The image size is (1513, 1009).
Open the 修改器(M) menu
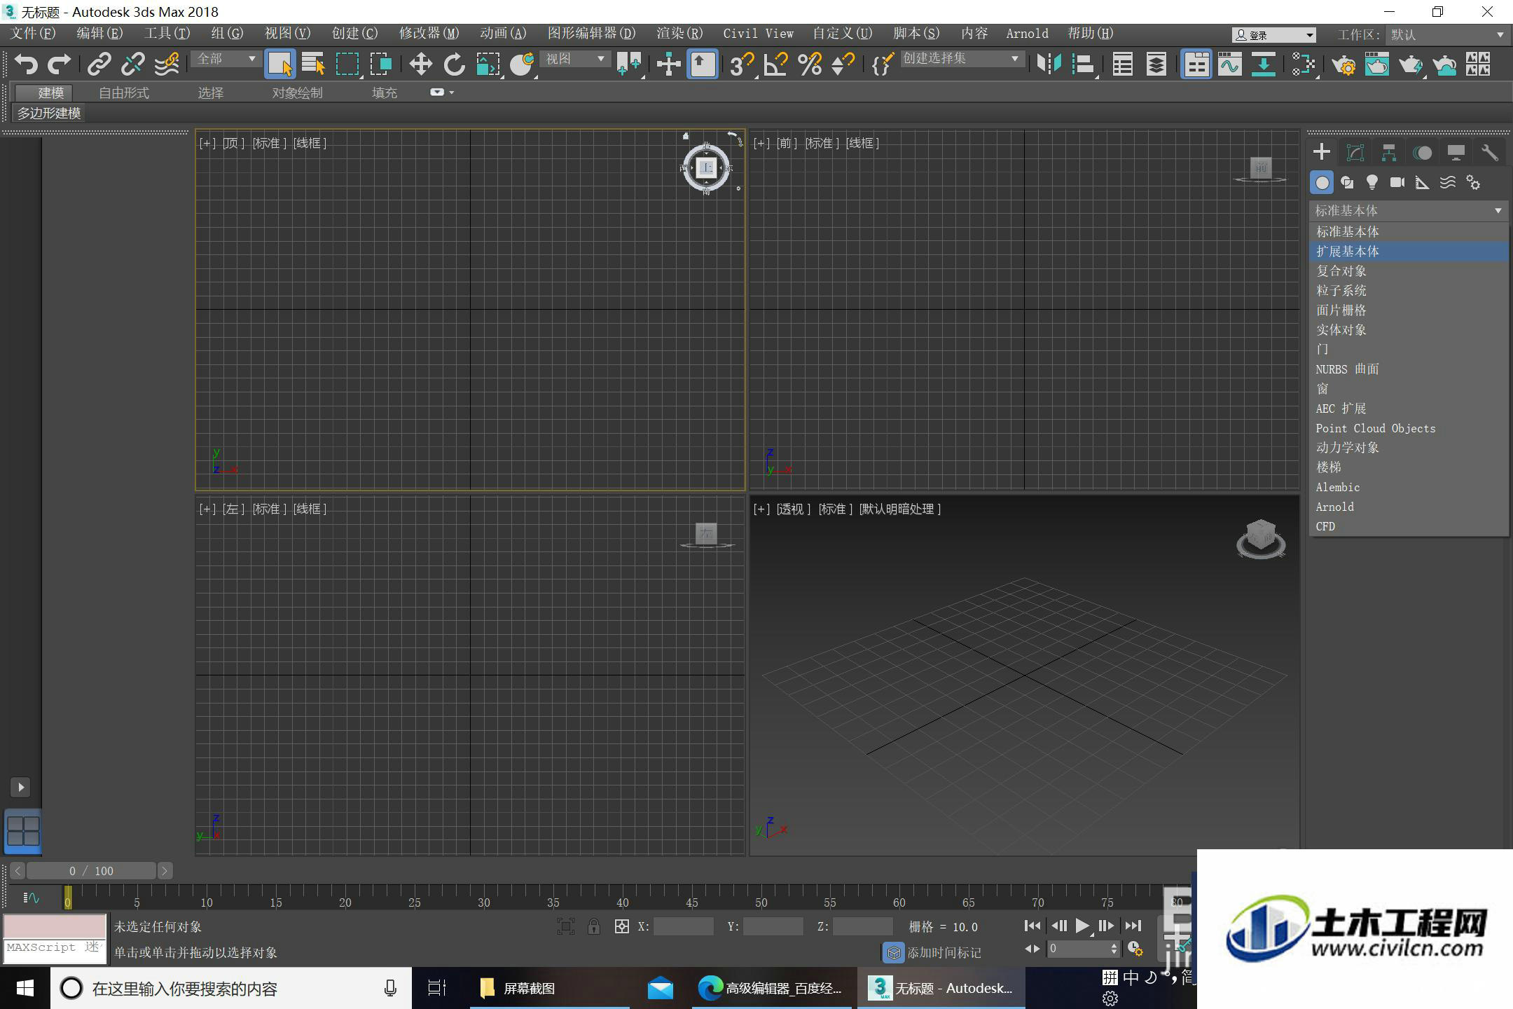(x=429, y=34)
